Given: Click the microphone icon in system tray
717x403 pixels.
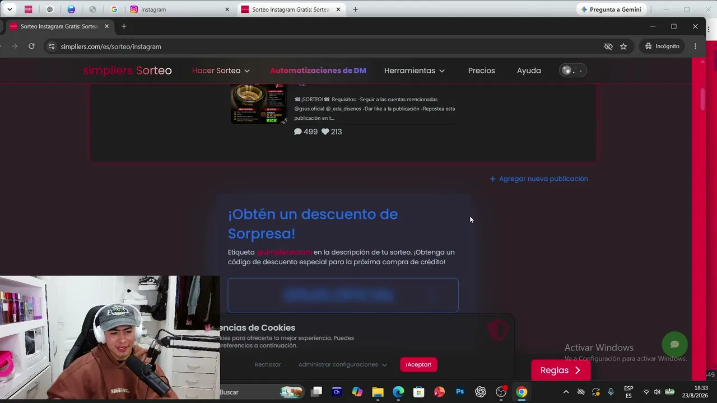Looking at the screenshot, I should [x=611, y=392].
